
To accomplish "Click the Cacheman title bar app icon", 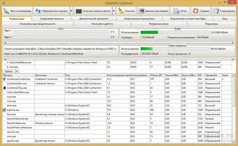I will [x=4, y=3].
